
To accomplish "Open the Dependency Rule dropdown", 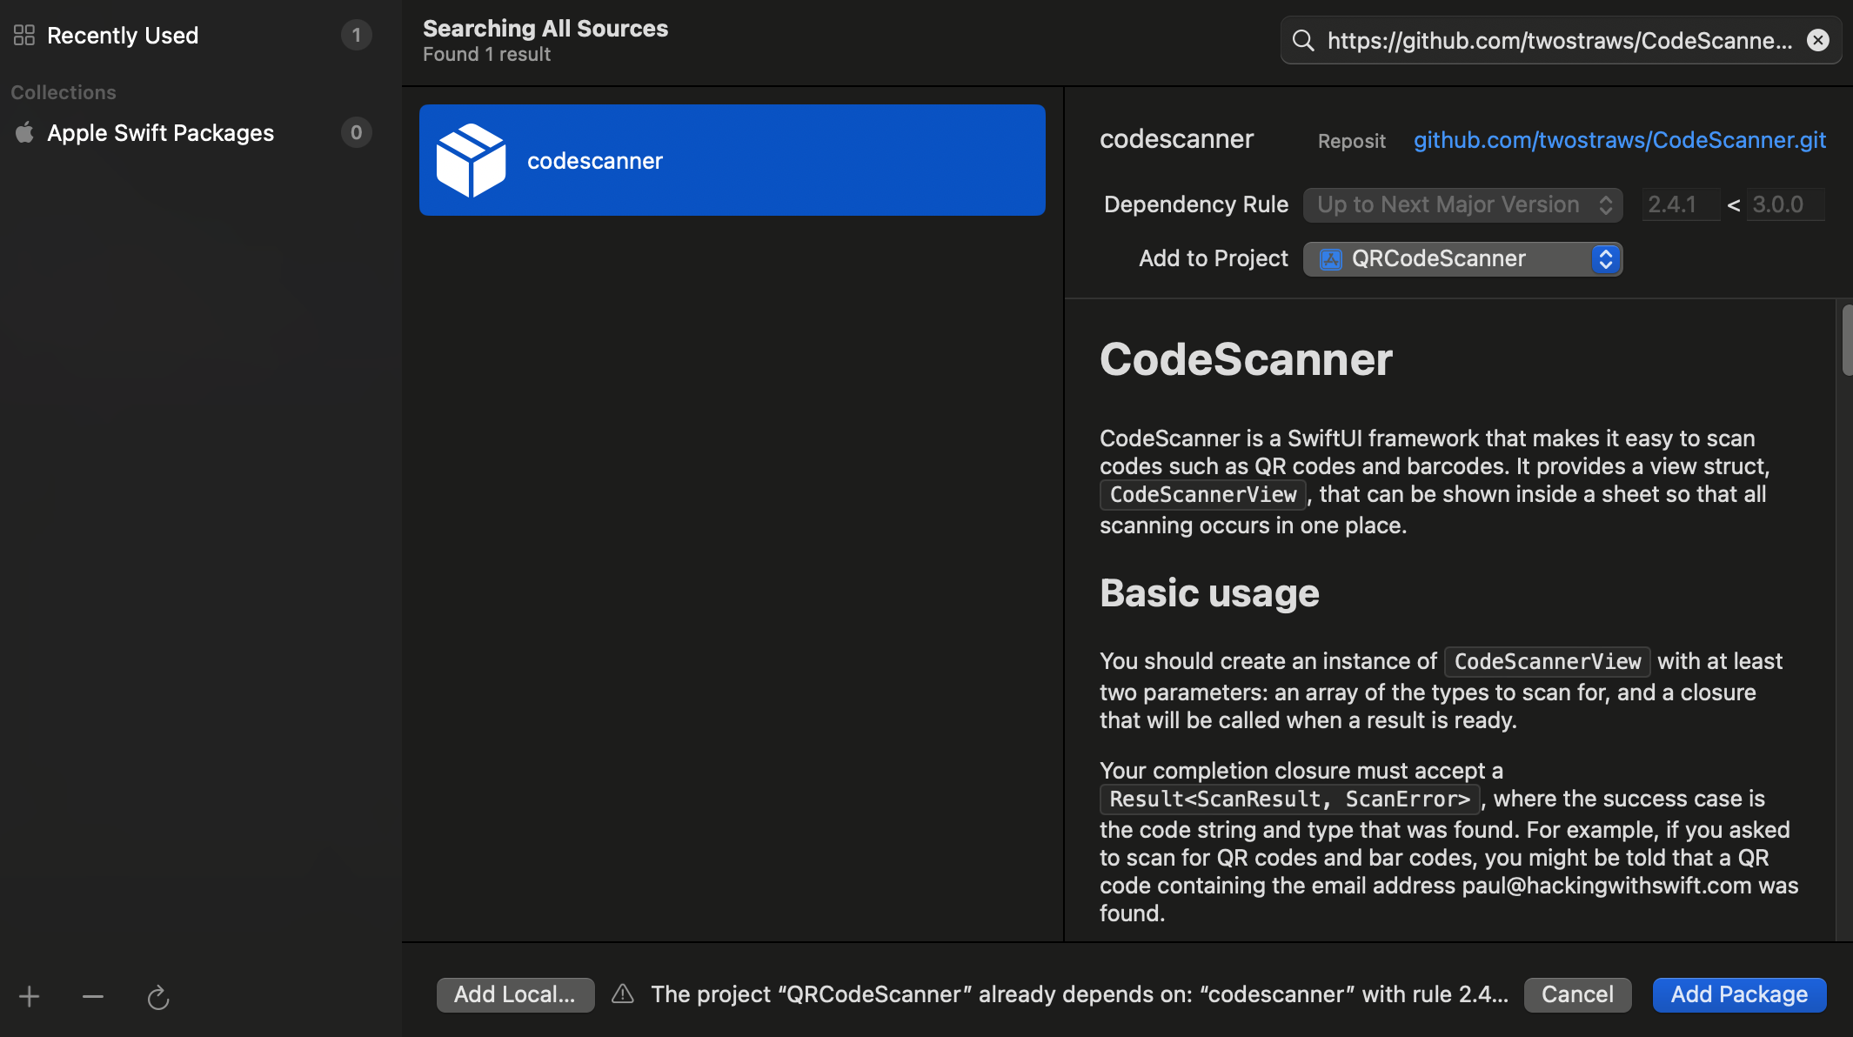I will coord(1462,204).
